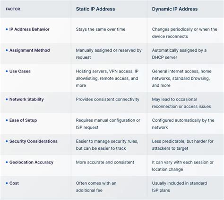This screenshot has height=200, width=224.
Task: Click the bullet beside IP Address Behavior
Action: (x=7, y=29)
